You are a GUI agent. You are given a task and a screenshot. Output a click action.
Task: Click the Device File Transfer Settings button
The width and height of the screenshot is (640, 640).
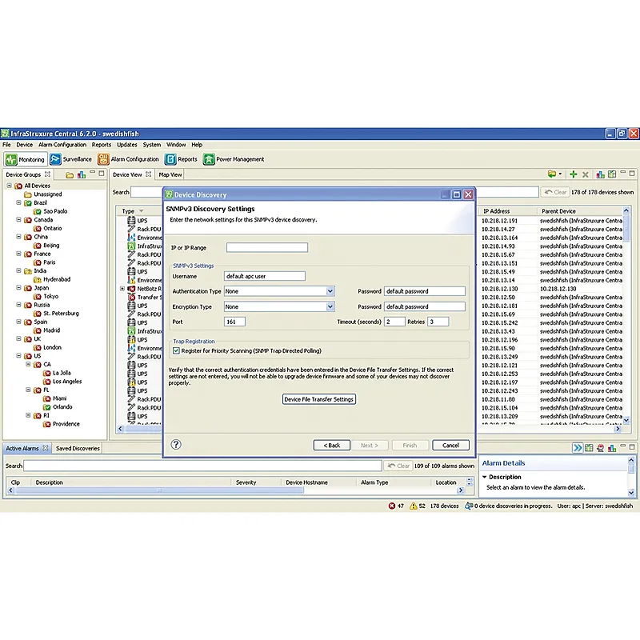(x=318, y=399)
